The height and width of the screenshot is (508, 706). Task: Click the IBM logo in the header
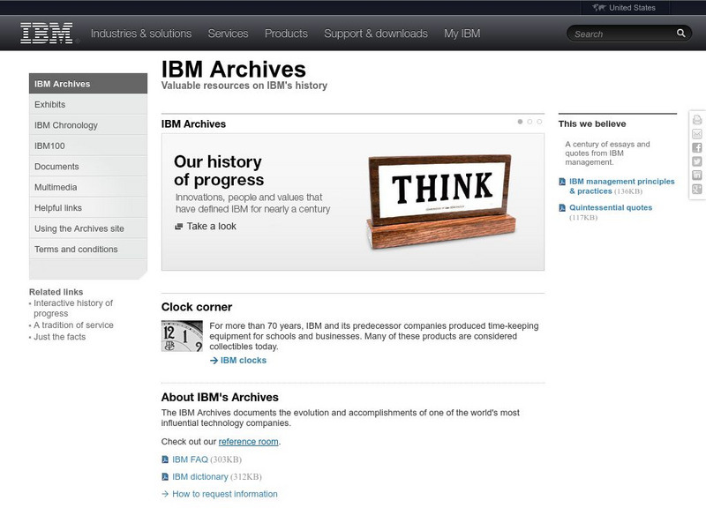pyautogui.click(x=47, y=34)
